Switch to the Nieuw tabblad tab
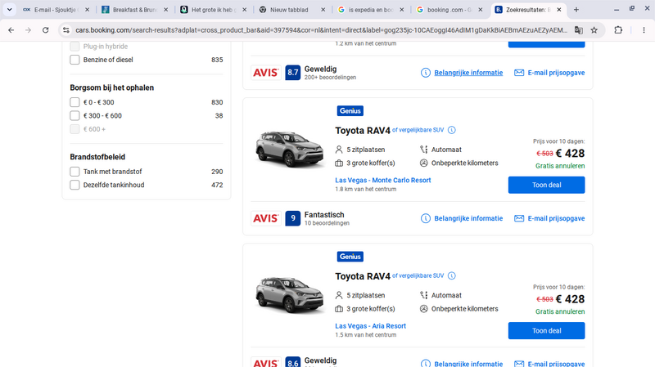655x367 pixels. tap(292, 10)
